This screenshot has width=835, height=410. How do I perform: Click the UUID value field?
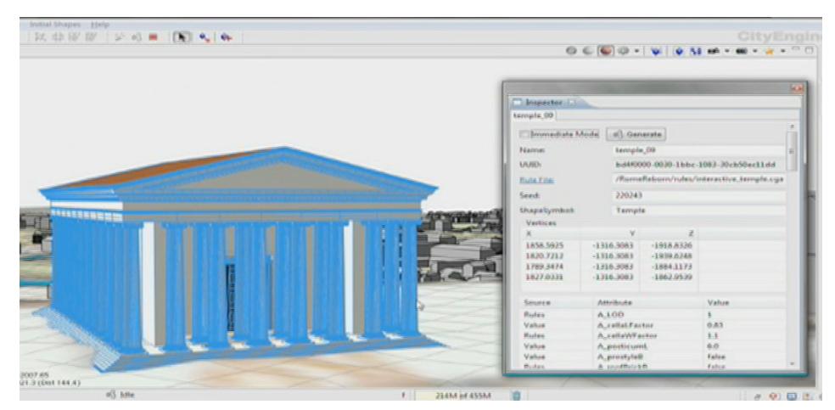tap(698, 165)
